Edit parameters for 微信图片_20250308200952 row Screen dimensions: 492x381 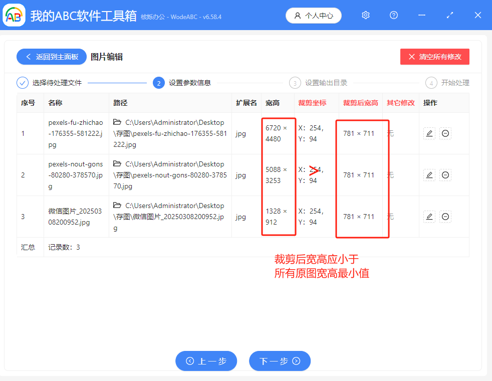(x=429, y=216)
